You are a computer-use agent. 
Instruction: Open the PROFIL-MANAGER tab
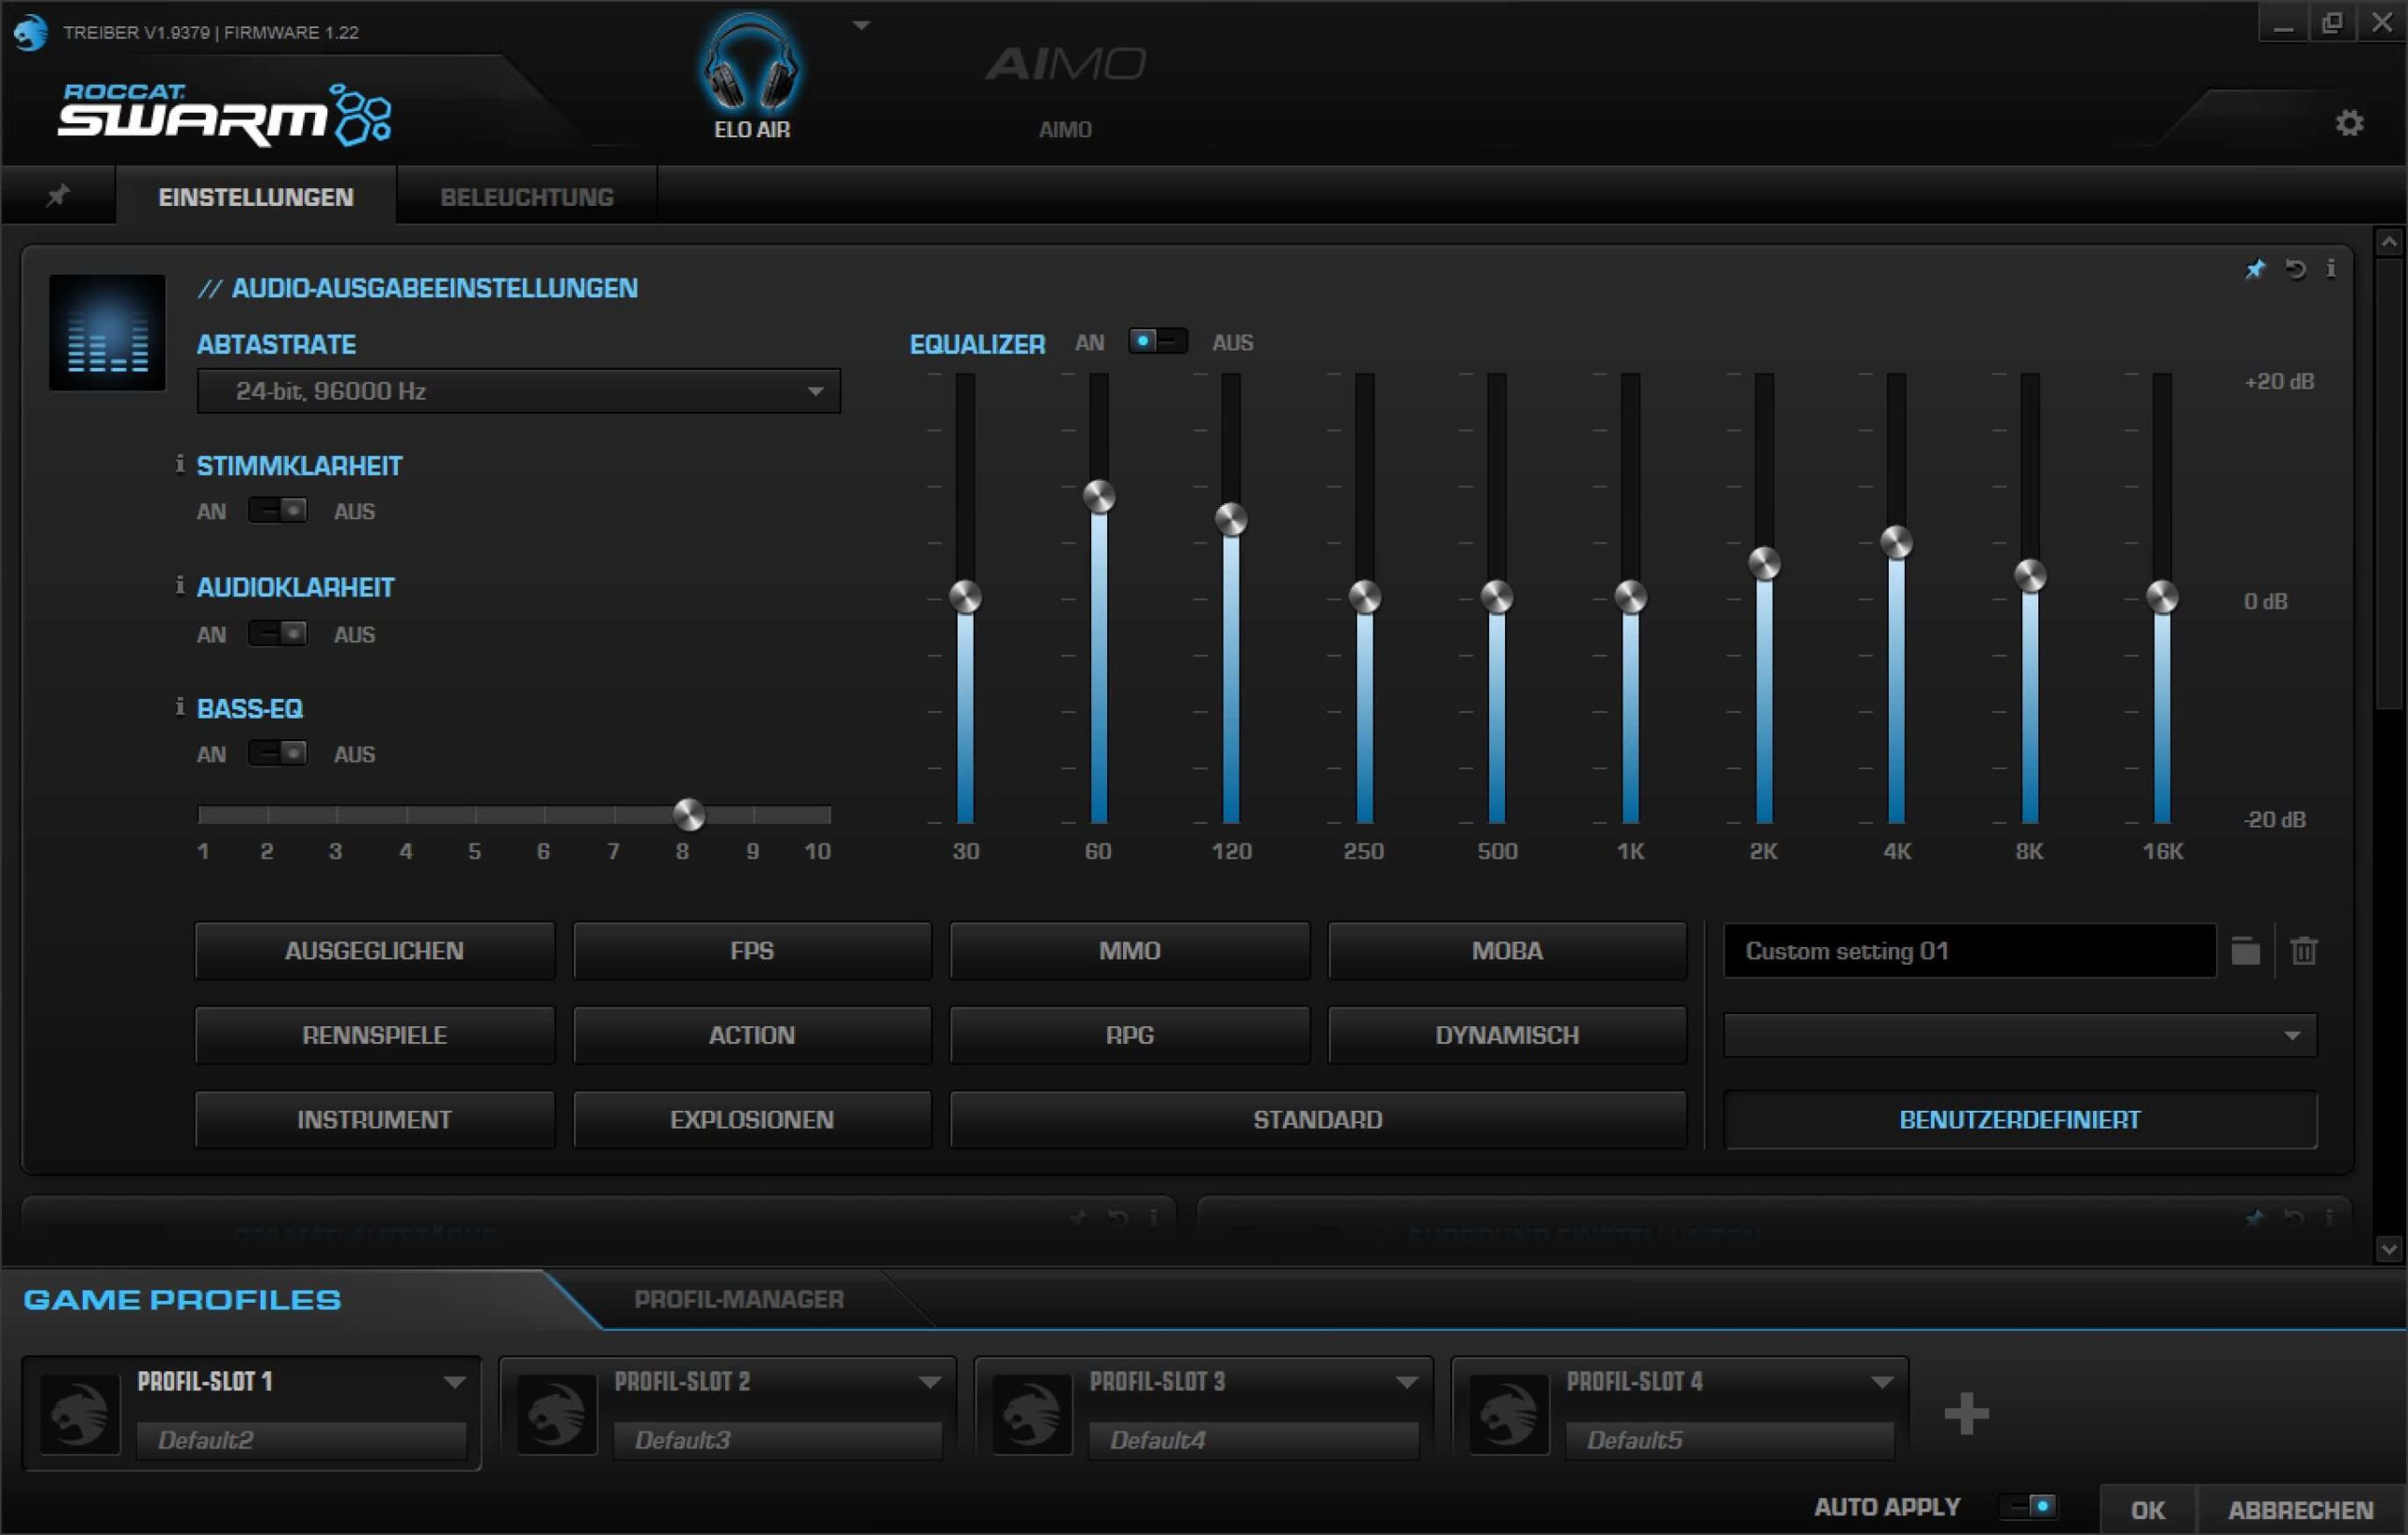pos(738,1299)
